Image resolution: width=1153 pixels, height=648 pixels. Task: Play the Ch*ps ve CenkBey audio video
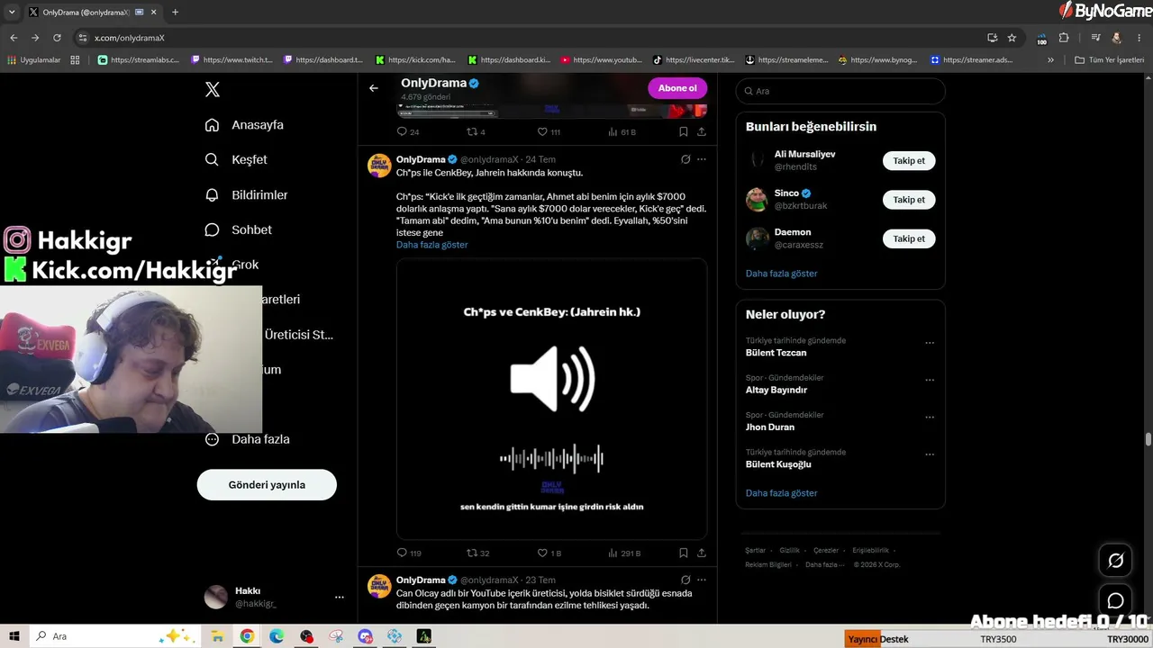pyautogui.click(x=551, y=399)
